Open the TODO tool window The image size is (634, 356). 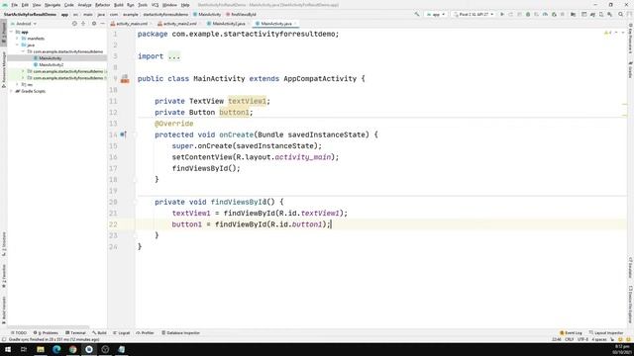point(19,333)
